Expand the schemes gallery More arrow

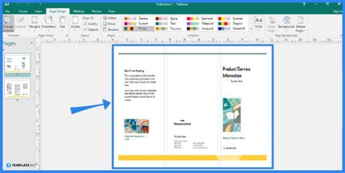coord(251,29)
